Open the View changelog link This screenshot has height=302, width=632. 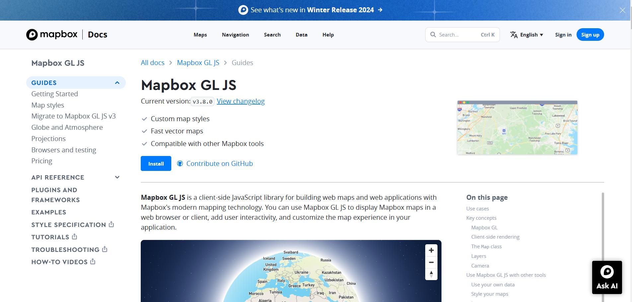(241, 101)
